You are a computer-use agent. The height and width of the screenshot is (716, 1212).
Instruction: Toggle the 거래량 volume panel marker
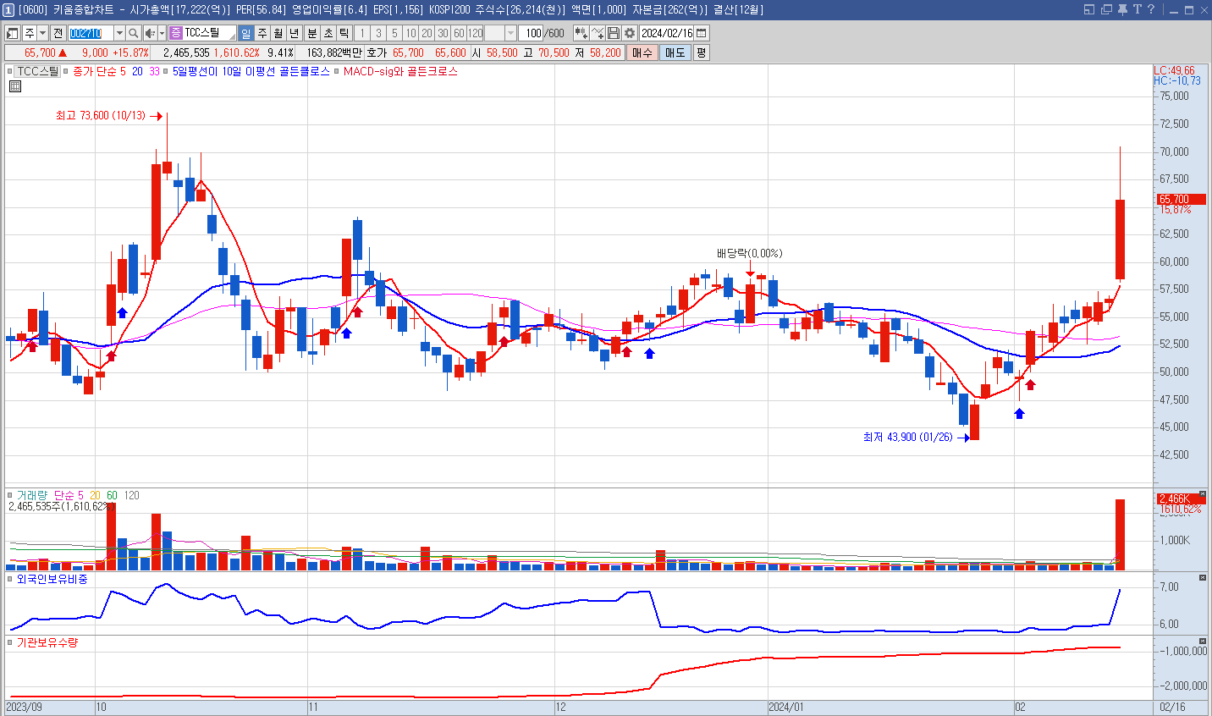pos(10,495)
